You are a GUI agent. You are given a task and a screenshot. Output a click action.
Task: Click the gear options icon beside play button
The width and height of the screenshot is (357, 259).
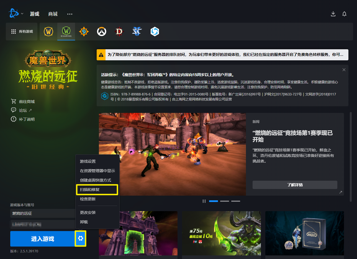click(81, 239)
